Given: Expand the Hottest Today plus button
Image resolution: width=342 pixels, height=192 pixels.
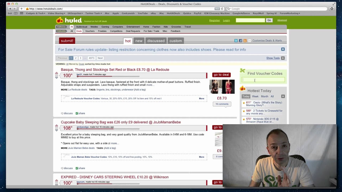Looking at the screenshot, I should click(x=283, y=96).
